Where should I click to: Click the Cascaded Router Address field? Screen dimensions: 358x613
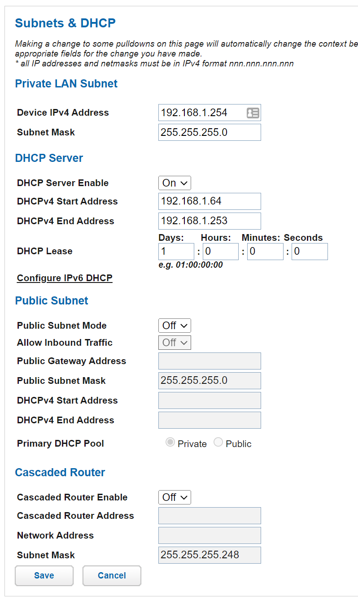[210, 516]
